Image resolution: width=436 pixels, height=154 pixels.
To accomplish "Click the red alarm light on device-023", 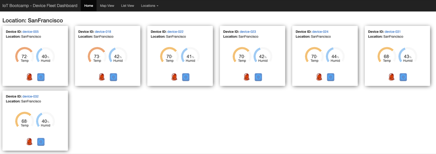I will [247, 77].
